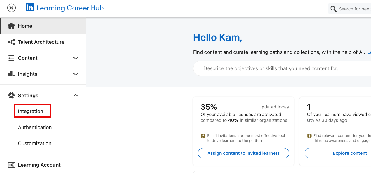Click the lightning tip icon about email invitations
This screenshot has width=371, height=176.
click(203, 135)
